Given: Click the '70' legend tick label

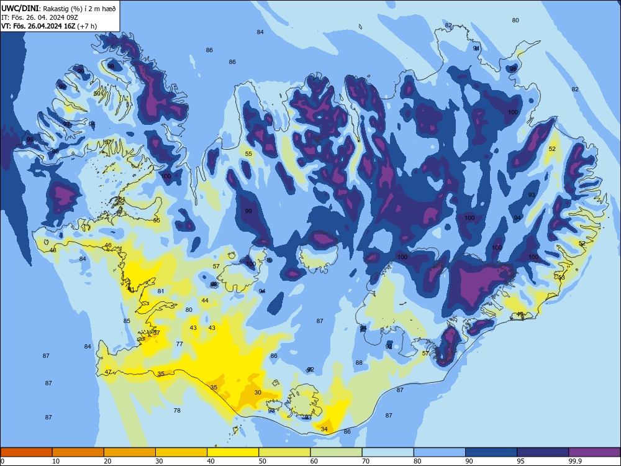Looking at the screenshot, I should click(x=366, y=461).
